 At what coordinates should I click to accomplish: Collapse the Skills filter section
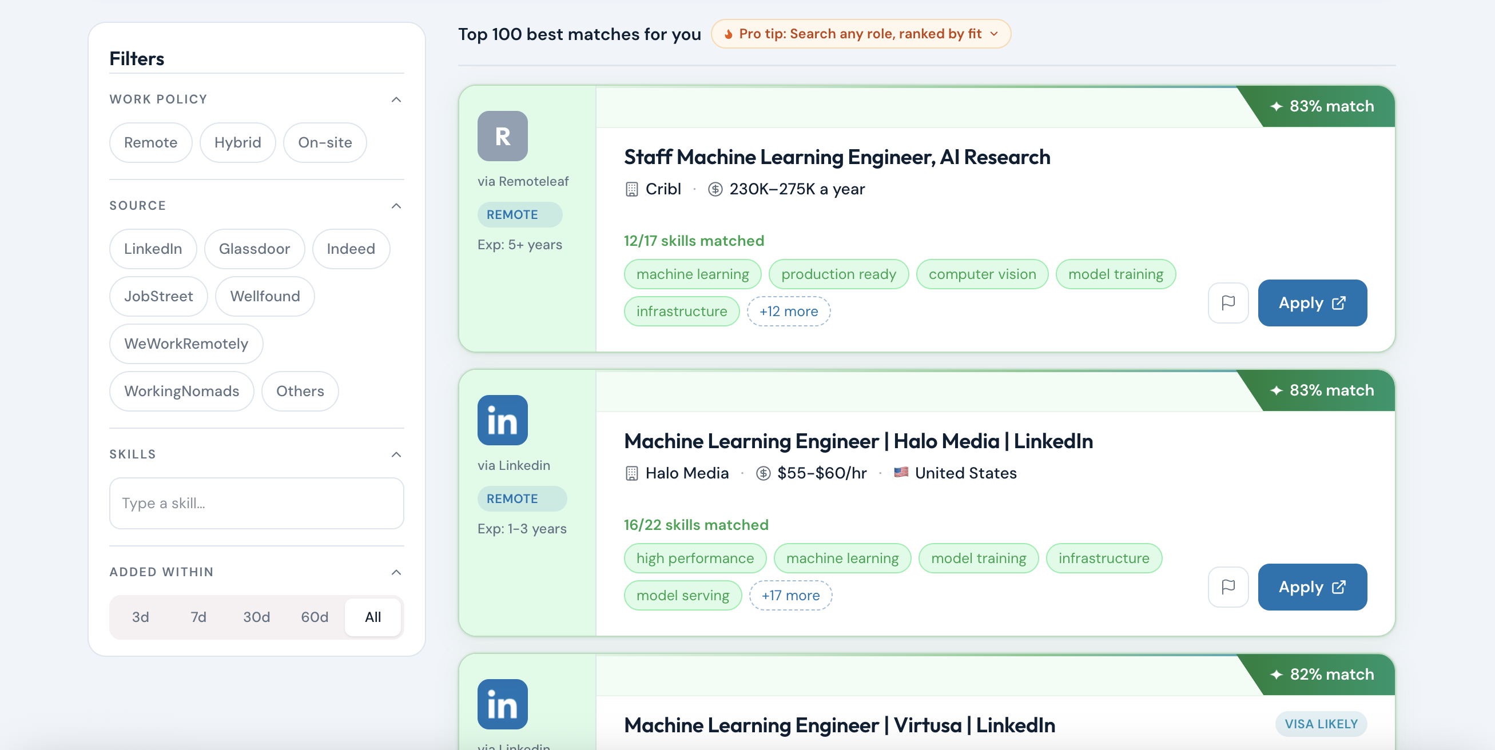tap(396, 454)
